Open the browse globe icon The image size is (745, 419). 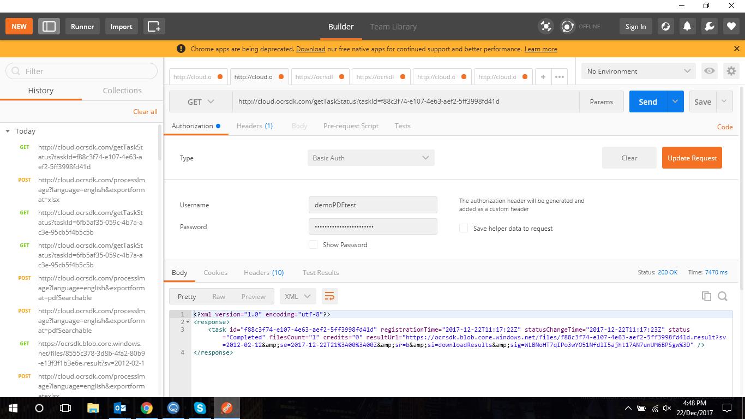(665, 26)
